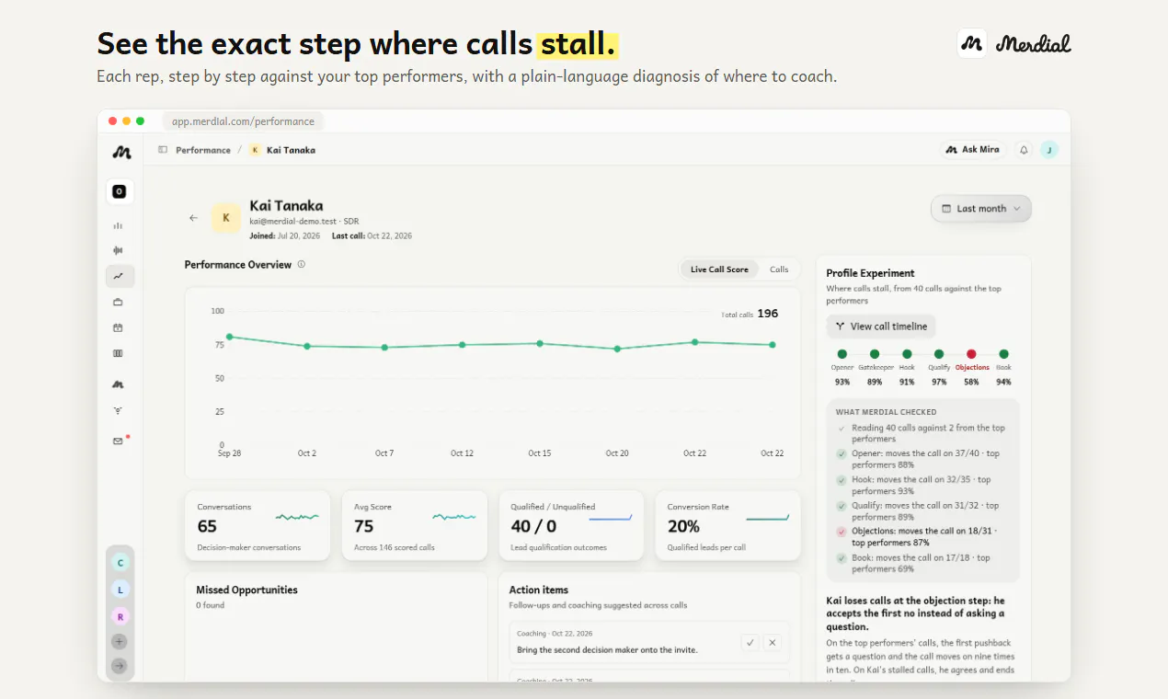
Task: Click the View call timeline button
Action: coord(881,327)
